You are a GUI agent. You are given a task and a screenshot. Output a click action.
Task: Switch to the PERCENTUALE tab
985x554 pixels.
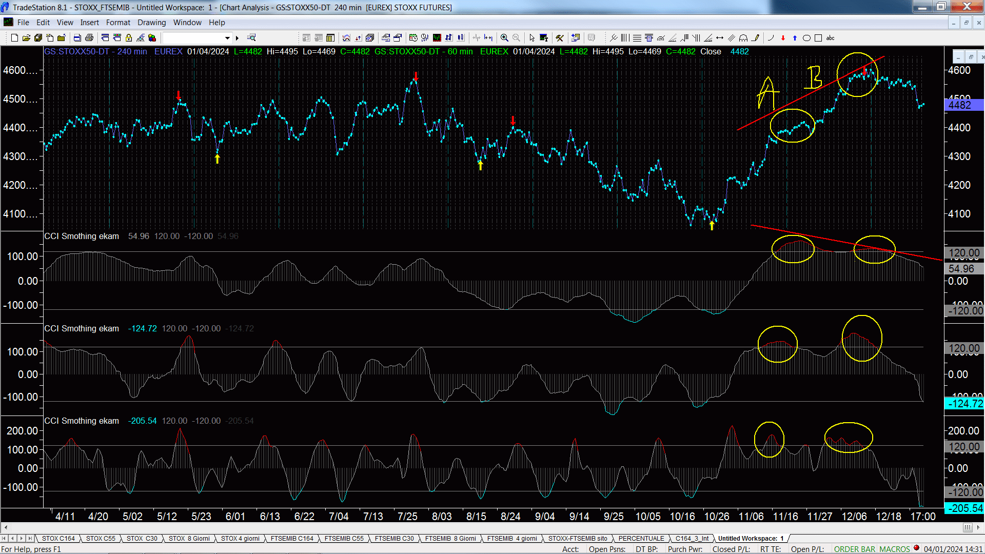[x=641, y=538]
